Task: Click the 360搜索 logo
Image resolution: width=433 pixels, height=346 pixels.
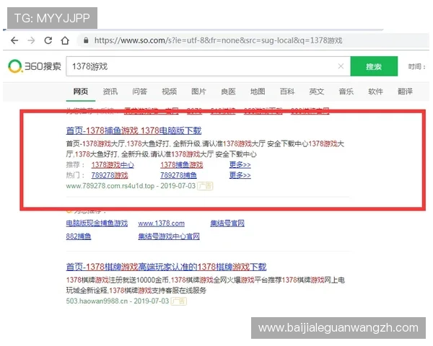Action: point(35,66)
